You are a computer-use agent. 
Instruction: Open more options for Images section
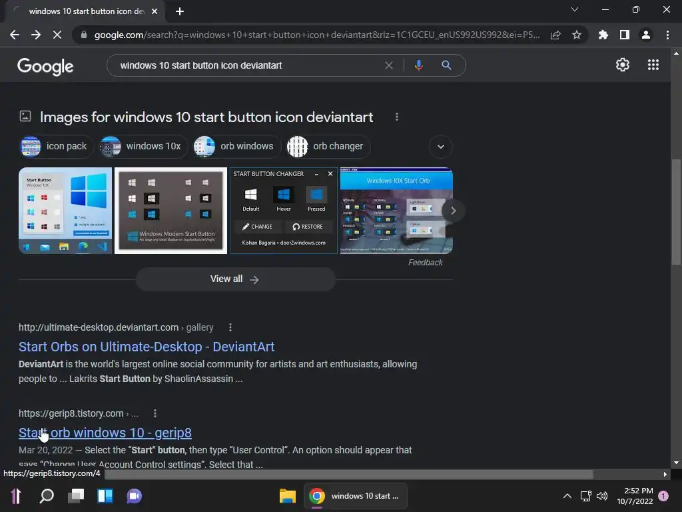pos(397,117)
